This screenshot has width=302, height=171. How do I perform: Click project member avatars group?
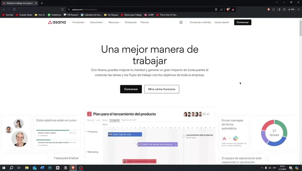(193, 114)
